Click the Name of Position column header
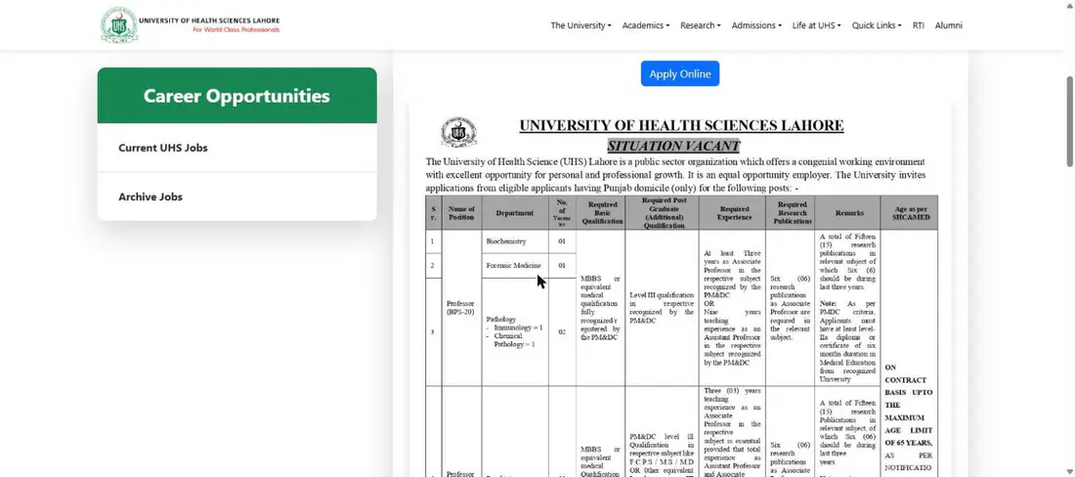The width and height of the screenshot is (1075, 477). (x=461, y=212)
